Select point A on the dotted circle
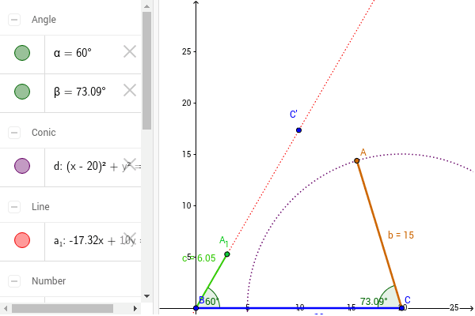This screenshot has width=475, height=316. pyautogui.click(x=357, y=161)
